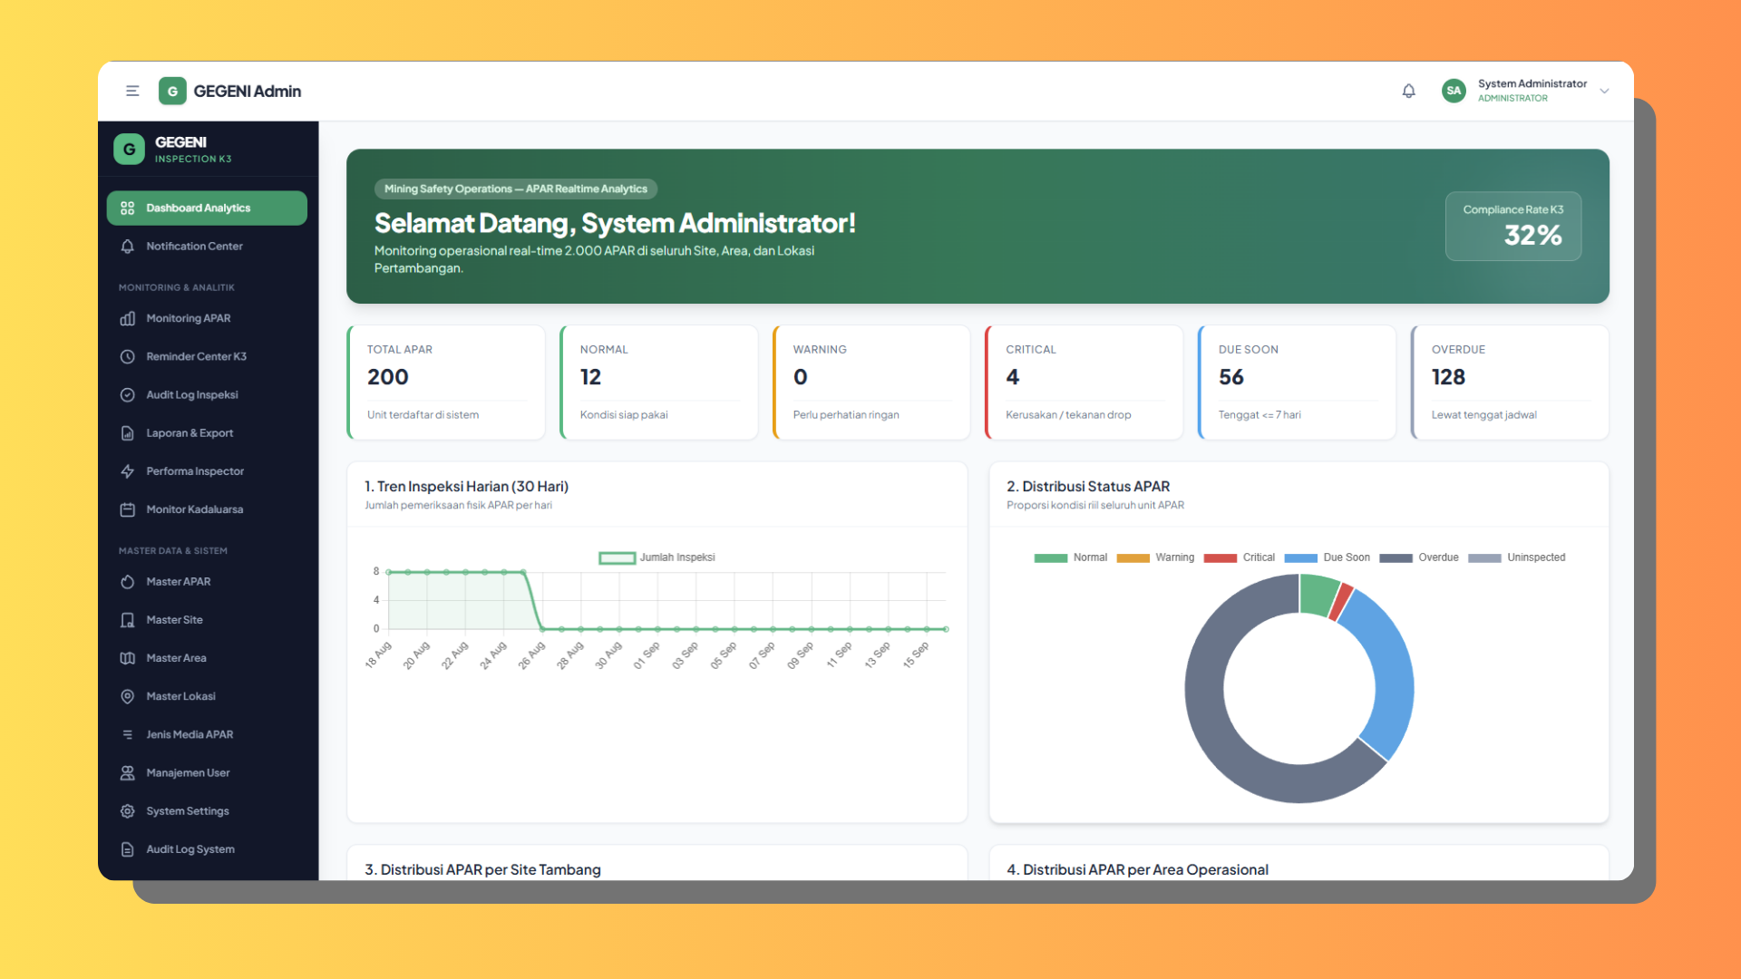The height and width of the screenshot is (979, 1741).
Task: Click the Distribusi APAR per Site Tambang heading
Action: [x=483, y=869]
